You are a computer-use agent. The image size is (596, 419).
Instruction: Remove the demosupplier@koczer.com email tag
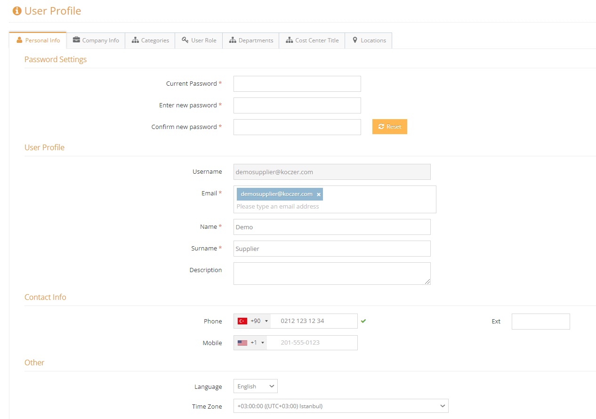coord(319,193)
